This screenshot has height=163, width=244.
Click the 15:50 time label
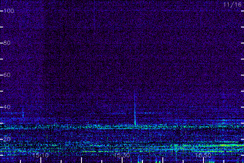(203, 155)
